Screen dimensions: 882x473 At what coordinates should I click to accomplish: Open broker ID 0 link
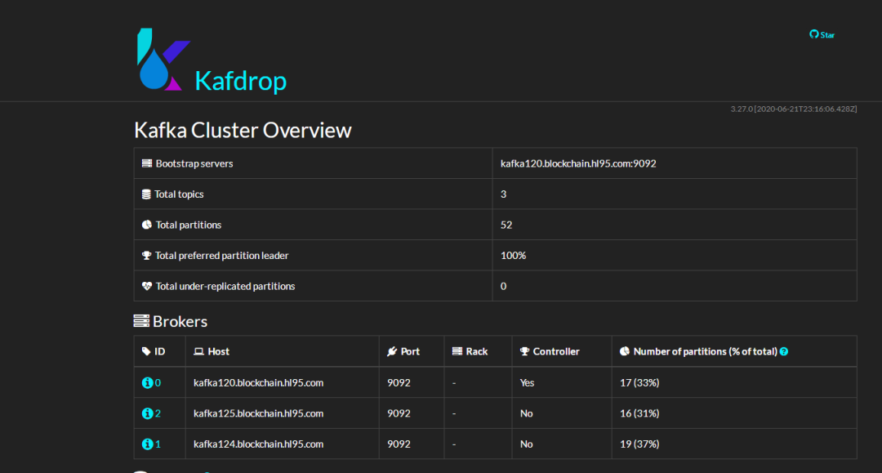(158, 383)
